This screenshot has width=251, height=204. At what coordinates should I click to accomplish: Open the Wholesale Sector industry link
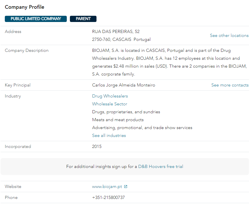pos(110,104)
